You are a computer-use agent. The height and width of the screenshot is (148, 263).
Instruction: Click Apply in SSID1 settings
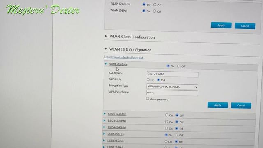pos(217,105)
